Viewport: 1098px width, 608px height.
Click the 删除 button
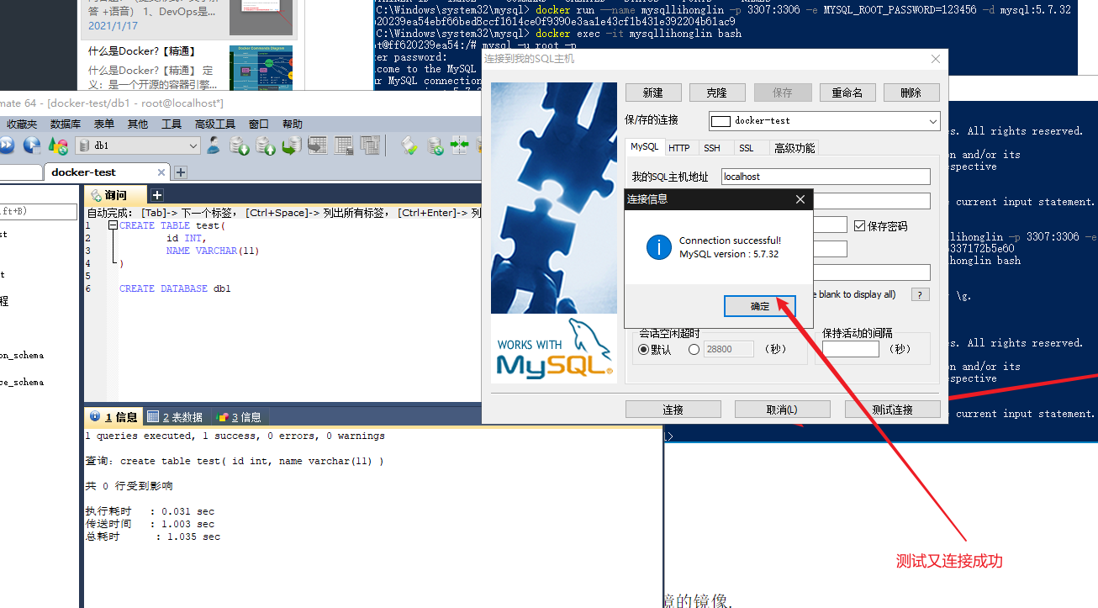pyautogui.click(x=911, y=93)
